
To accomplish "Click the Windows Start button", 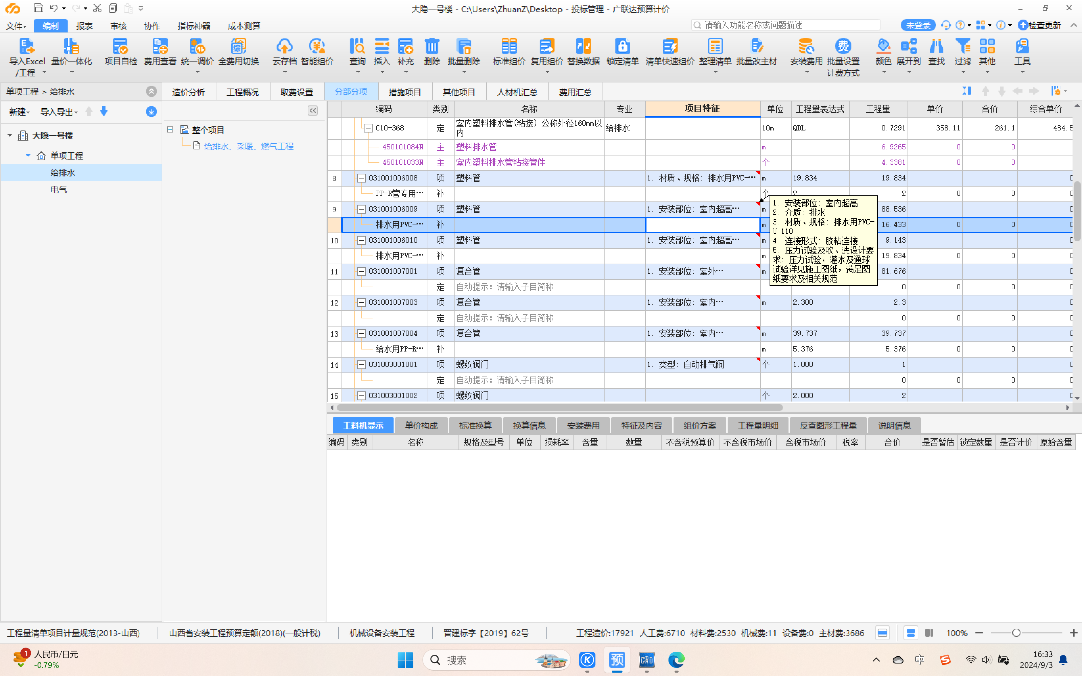I will tap(405, 660).
